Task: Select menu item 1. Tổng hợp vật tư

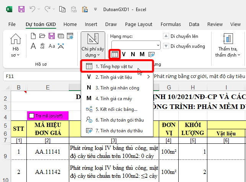Action: (x=114, y=66)
